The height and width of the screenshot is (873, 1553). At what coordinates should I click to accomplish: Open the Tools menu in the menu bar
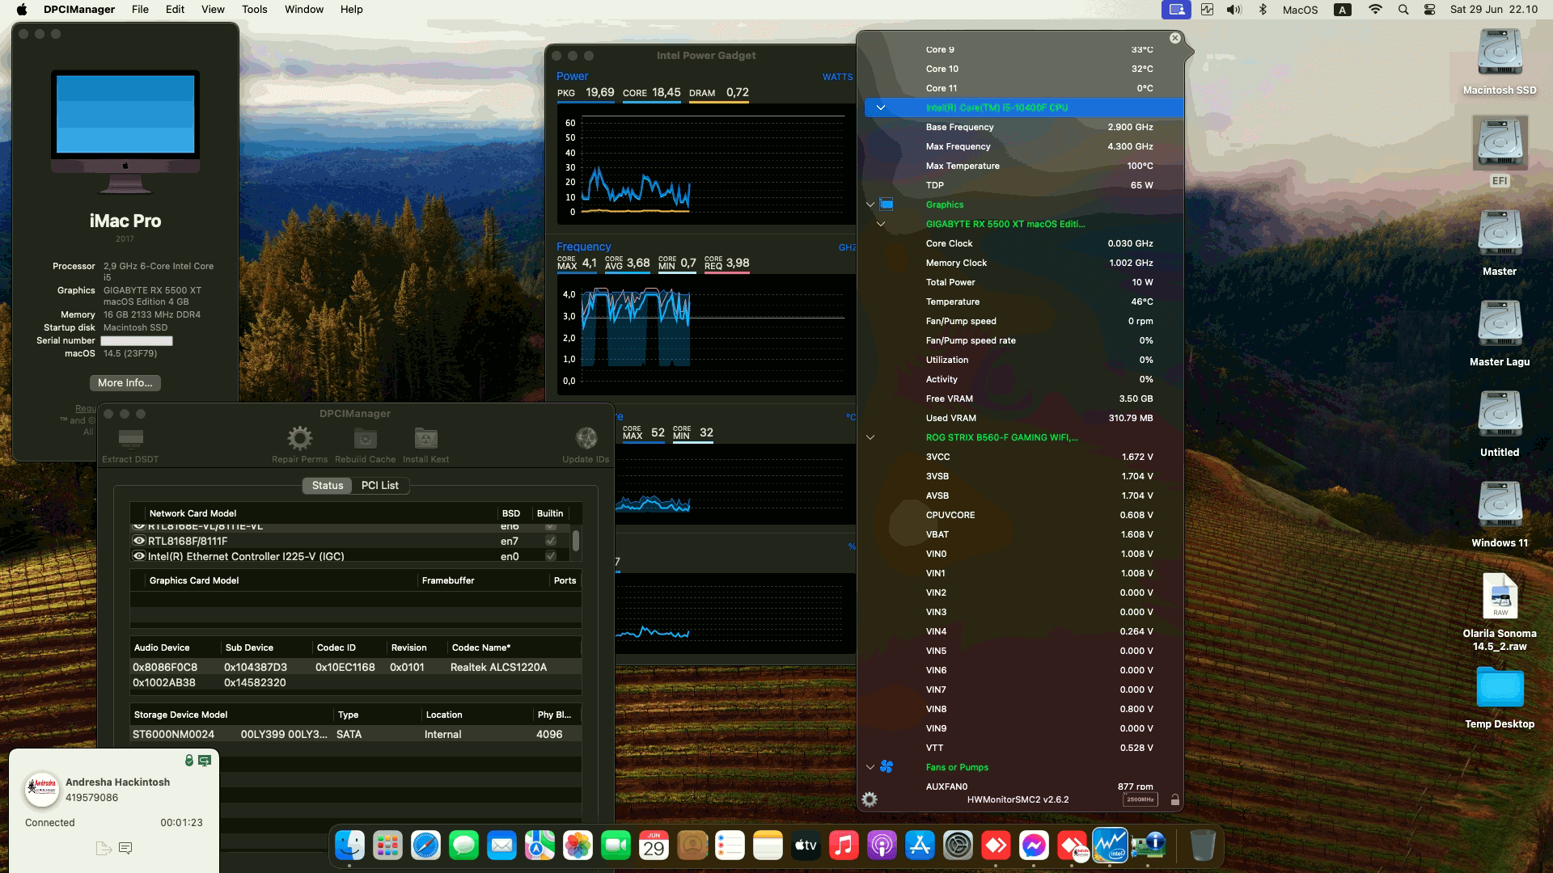coord(254,9)
